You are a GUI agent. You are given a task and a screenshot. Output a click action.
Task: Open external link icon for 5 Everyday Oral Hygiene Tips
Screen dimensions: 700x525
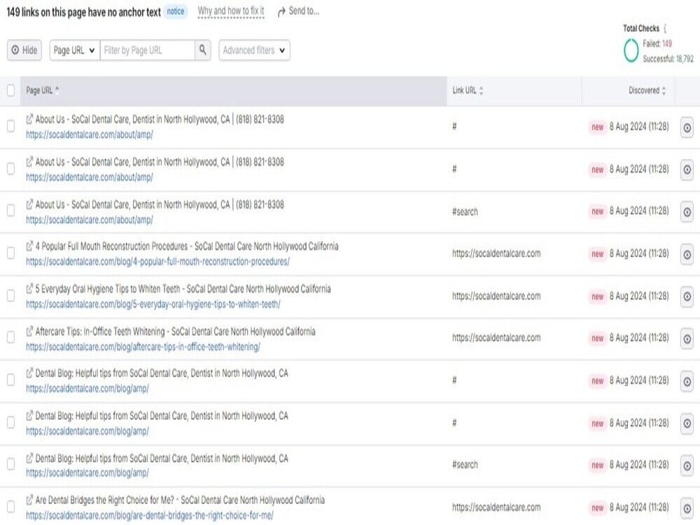[x=29, y=289]
